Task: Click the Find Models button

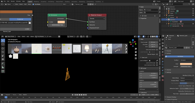Action: coord(40,36)
